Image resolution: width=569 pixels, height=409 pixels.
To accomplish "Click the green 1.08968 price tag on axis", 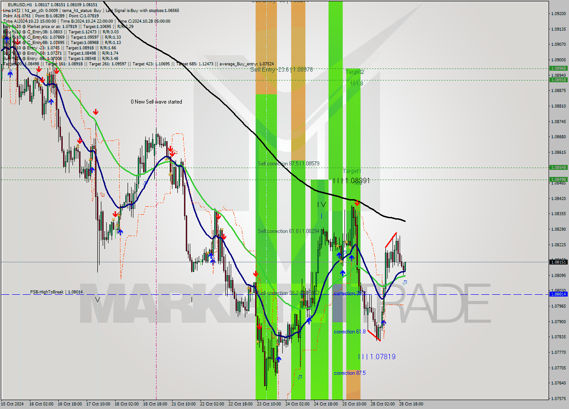I will [558, 68].
